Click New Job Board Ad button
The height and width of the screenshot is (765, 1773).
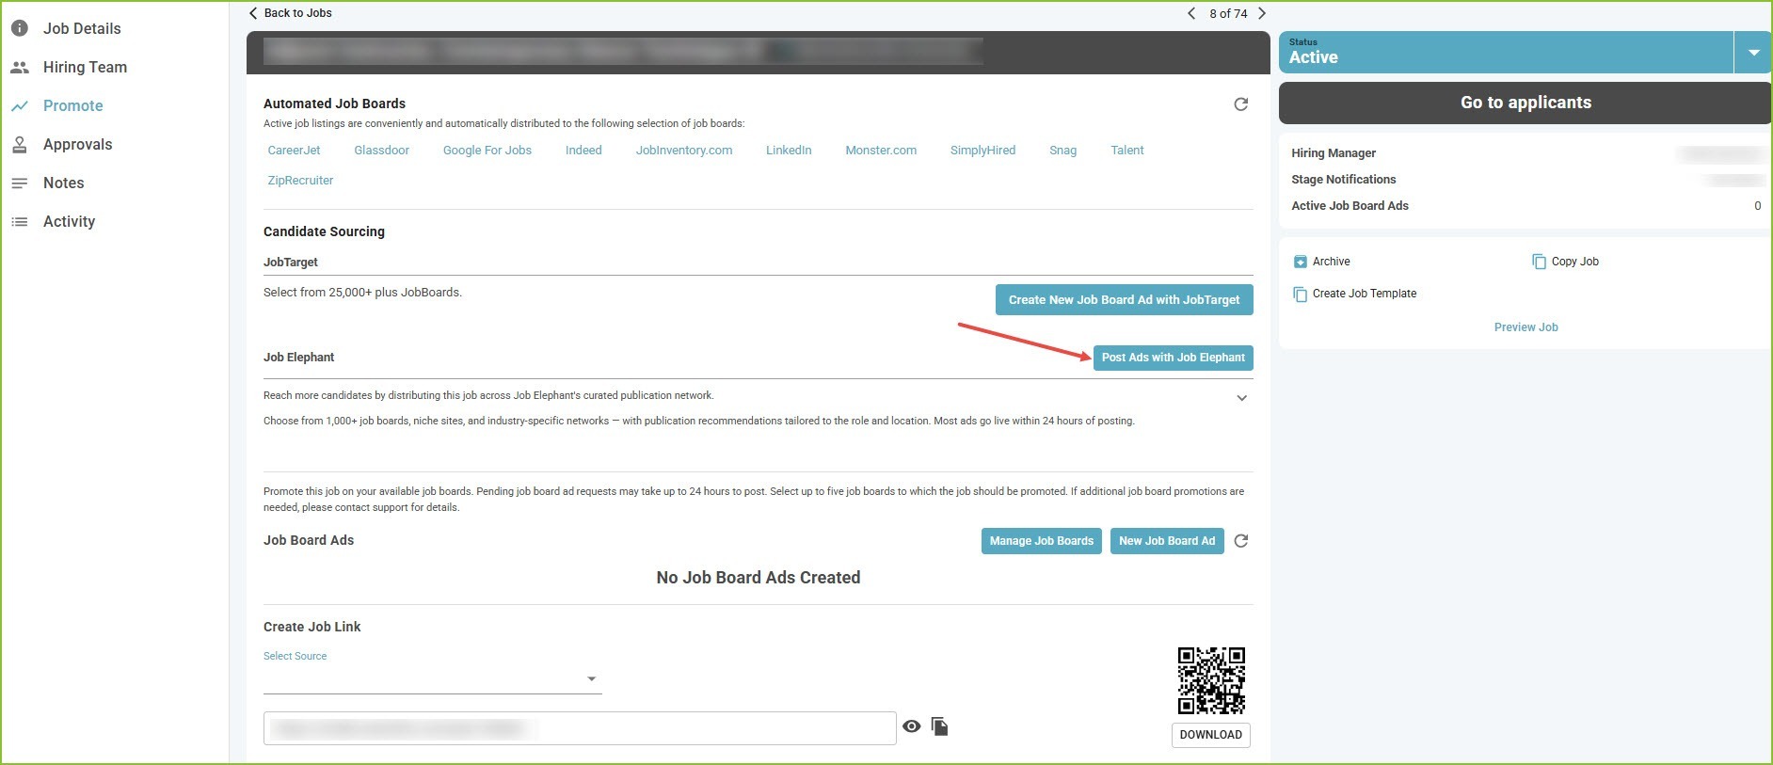(1167, 541)
